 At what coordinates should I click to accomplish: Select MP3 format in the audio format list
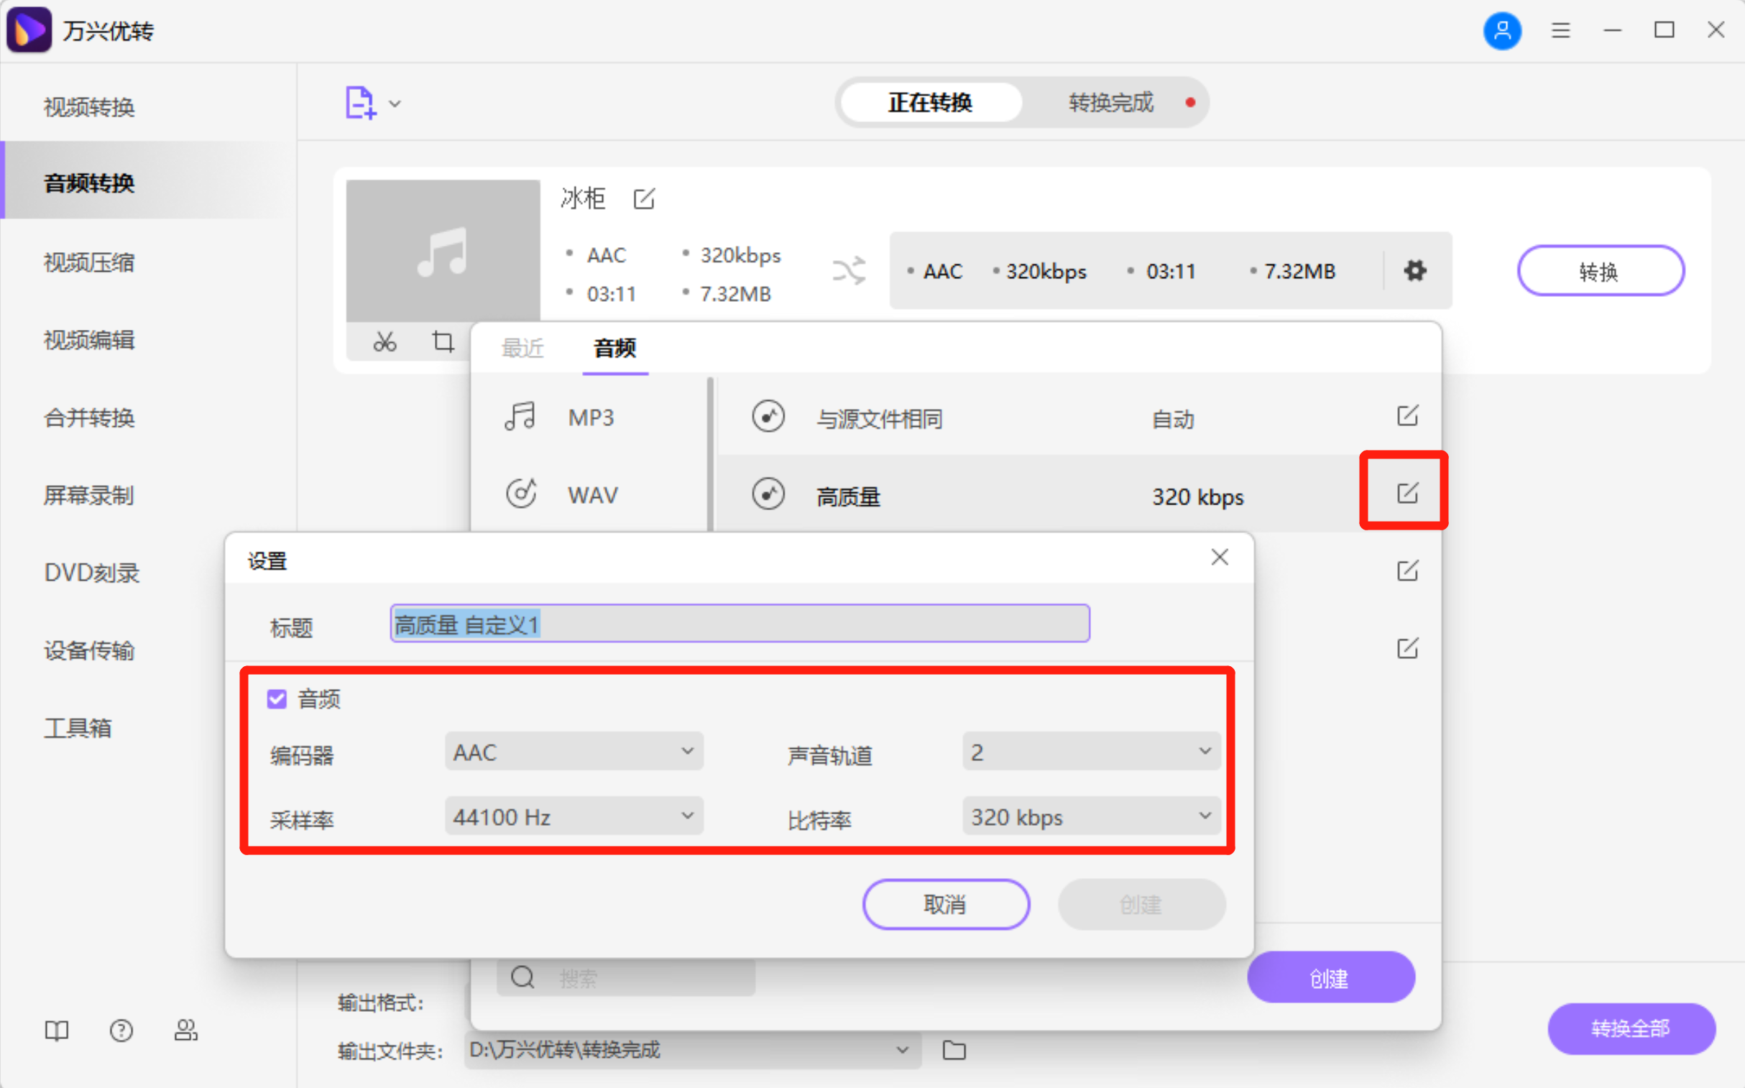click(590, 416)
